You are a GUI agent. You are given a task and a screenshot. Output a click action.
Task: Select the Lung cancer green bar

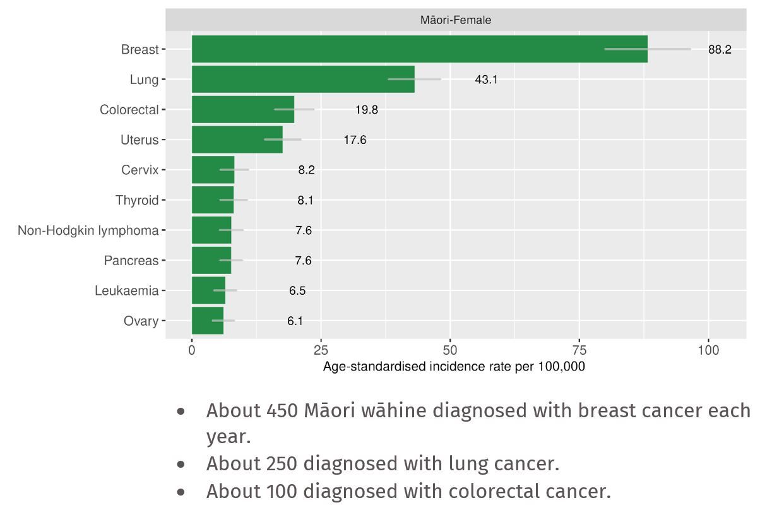point(303,80)
